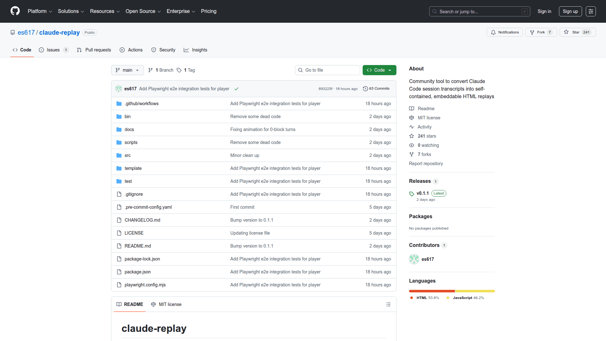Expand the main branch dropdown
606x341 pixels.
point(127,70)
